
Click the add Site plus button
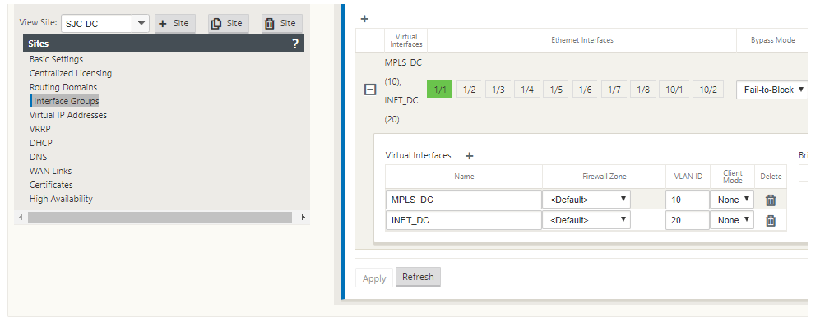tap(175, 23)
